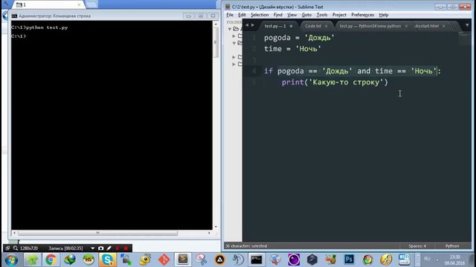Open the tab list dropdown arrow
The height and width of the screenshot is (267, 476).
click(467, 25)
